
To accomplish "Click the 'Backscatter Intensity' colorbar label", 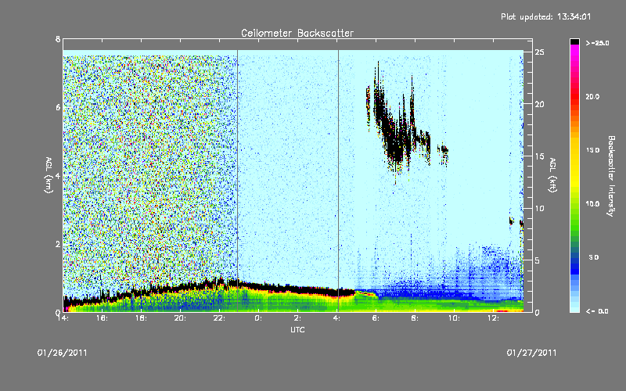I will pyautogui.click(x=611, y=176).
